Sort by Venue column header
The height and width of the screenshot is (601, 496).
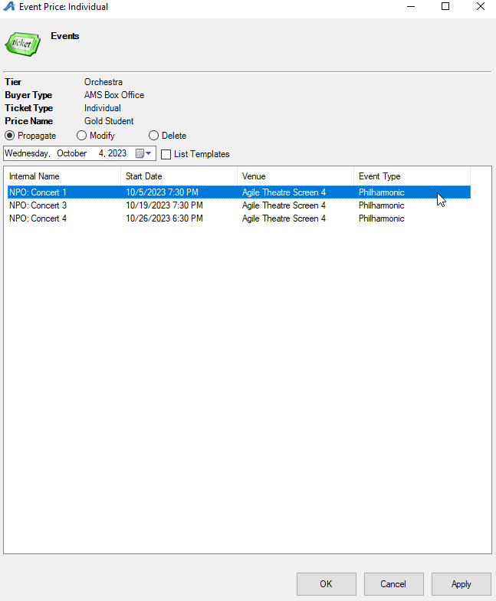(x=295, y=176)
